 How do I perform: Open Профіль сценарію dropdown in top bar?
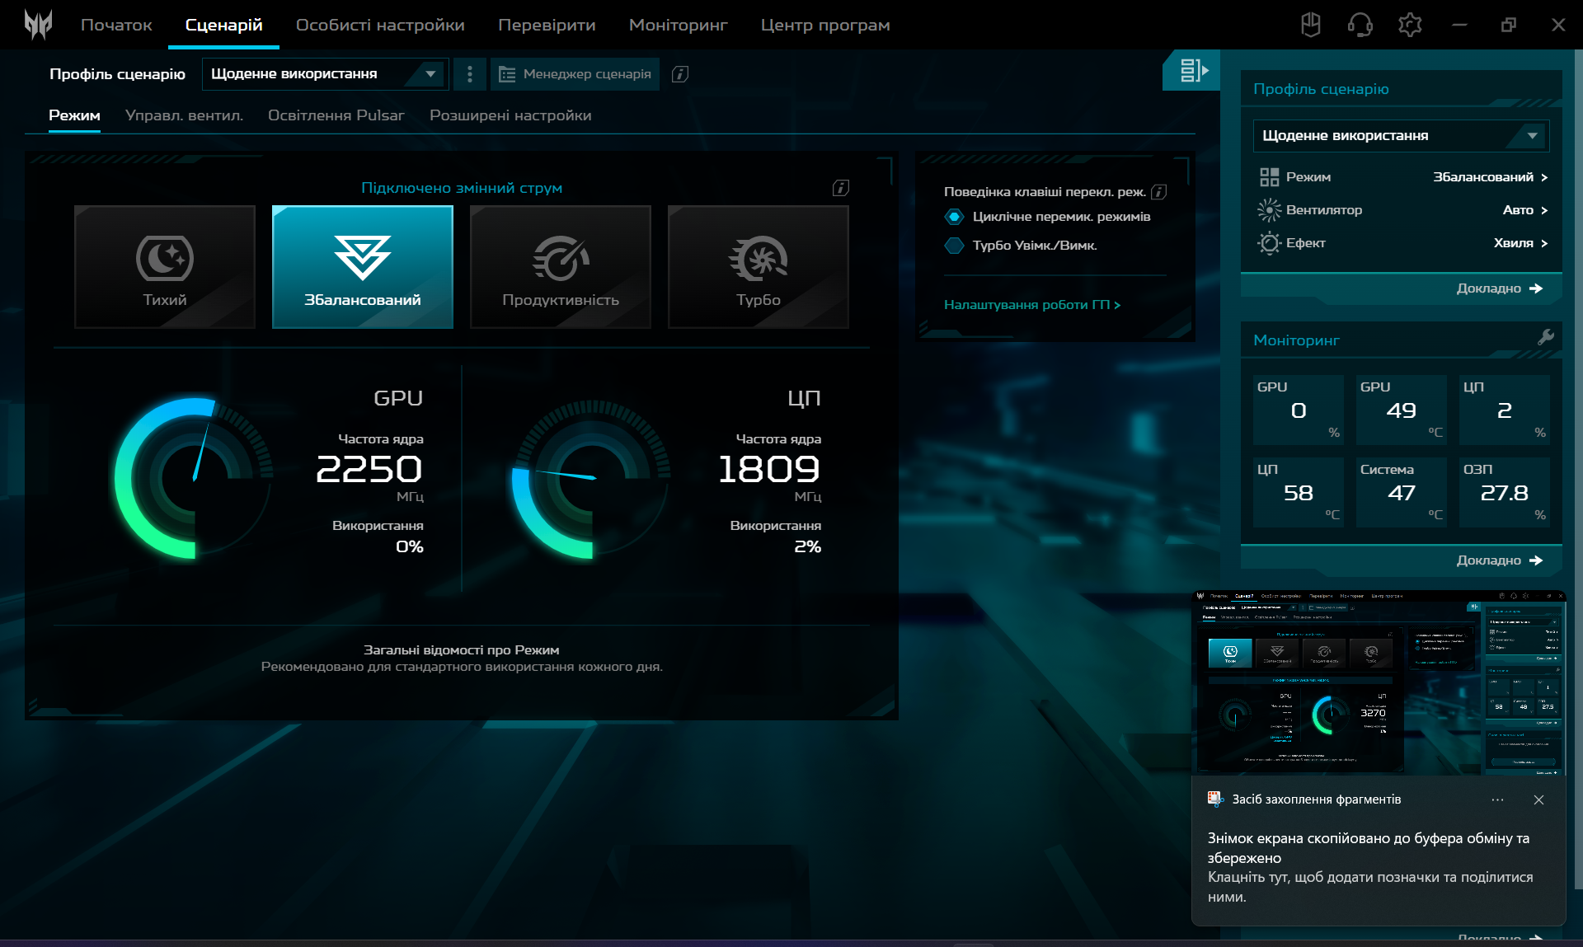coord(325,74)
